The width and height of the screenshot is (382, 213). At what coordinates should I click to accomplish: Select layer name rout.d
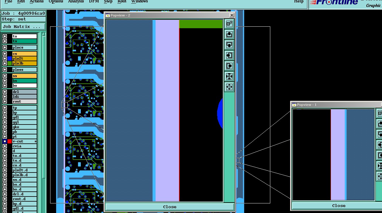pos(24,199)
